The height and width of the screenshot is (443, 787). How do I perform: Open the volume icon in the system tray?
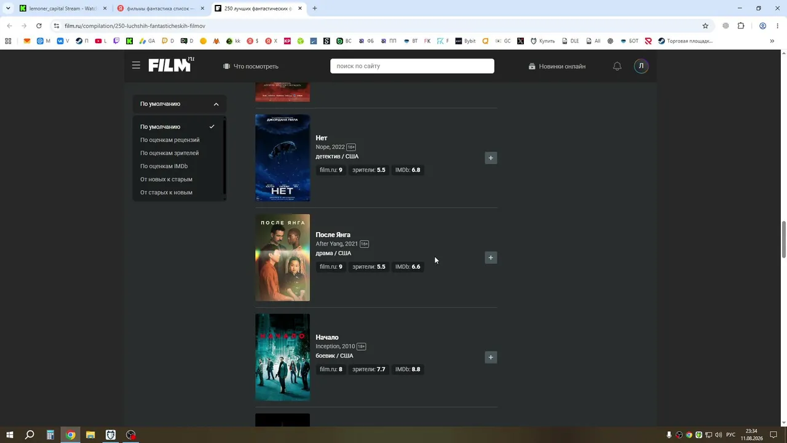click(718, 435)
